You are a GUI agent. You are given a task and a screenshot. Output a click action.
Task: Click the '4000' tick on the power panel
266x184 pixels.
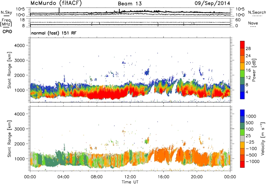19,46
